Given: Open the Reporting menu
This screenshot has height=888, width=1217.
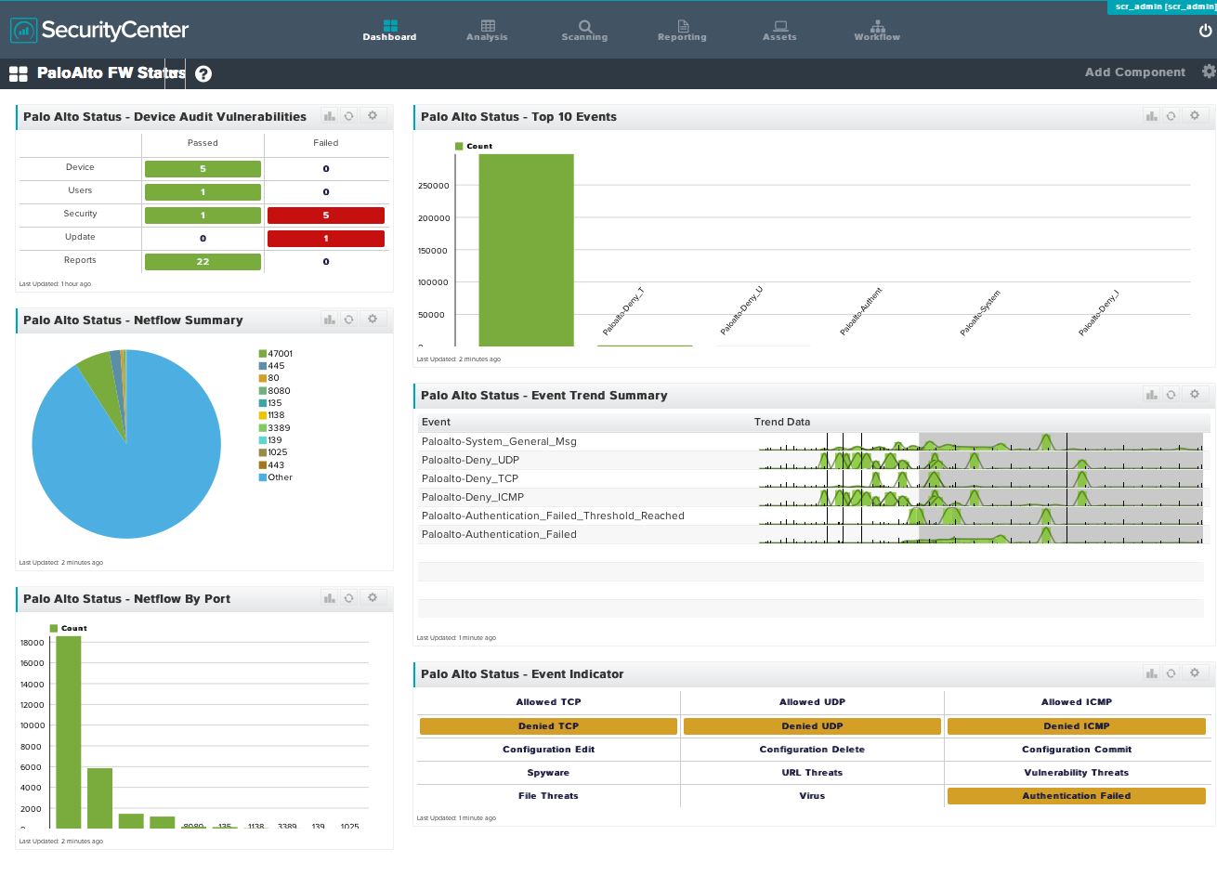Looking at the screenshot, I should (682, 30).
